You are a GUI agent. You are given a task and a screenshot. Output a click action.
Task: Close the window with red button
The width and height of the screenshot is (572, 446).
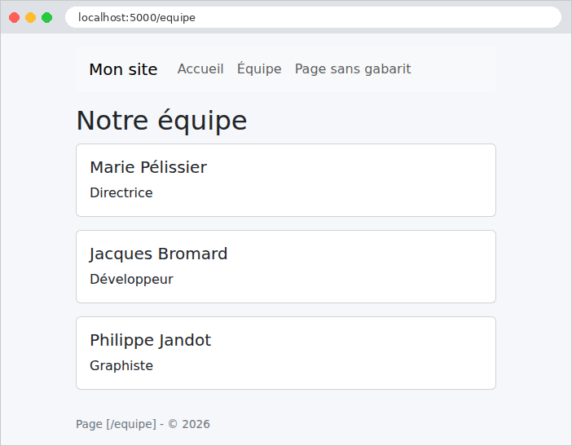pyautogui.click(x=14, y=17)
